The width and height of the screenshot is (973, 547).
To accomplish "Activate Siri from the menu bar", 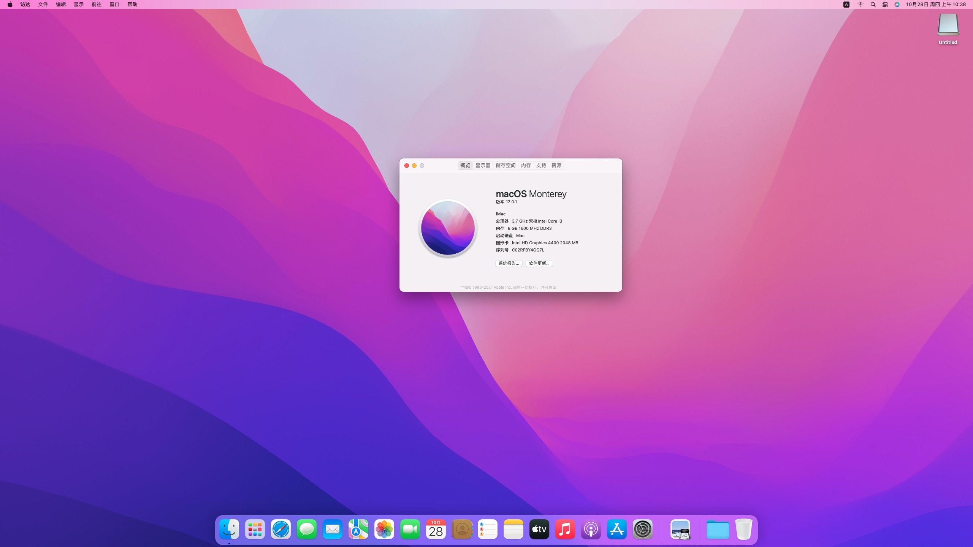I will [897, 5].
